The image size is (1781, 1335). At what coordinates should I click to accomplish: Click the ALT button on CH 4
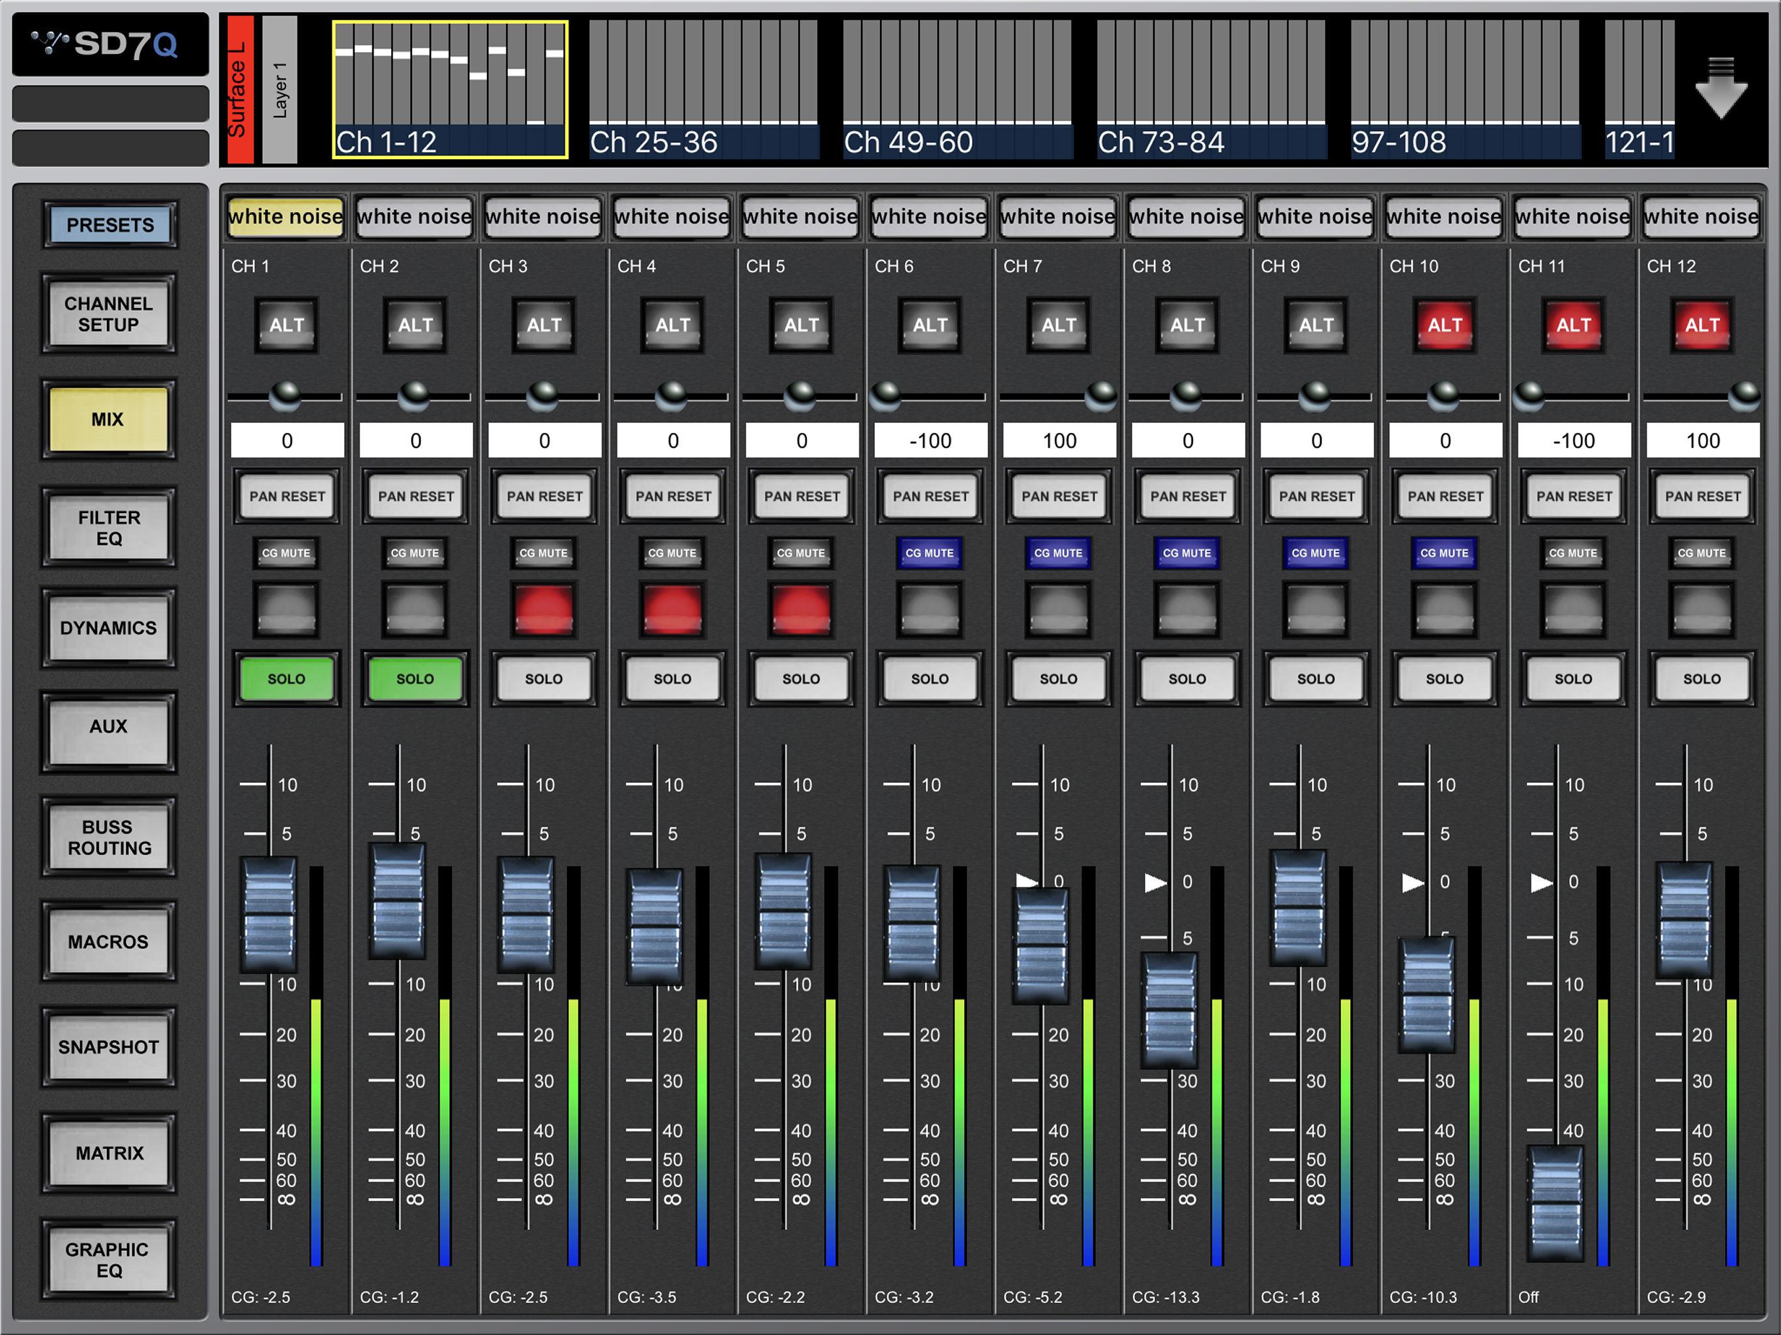(x=672, y=325)
